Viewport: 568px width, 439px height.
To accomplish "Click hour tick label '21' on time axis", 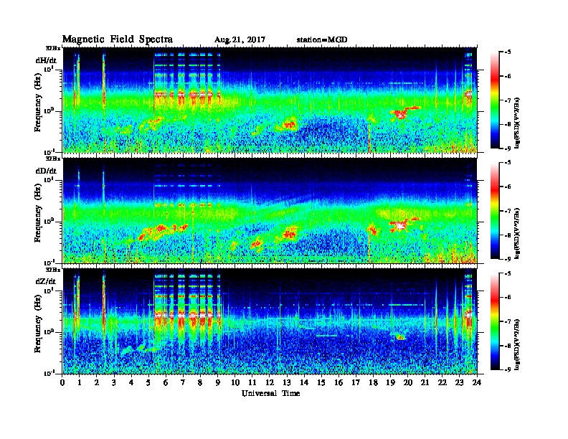I will pos(425,382).
